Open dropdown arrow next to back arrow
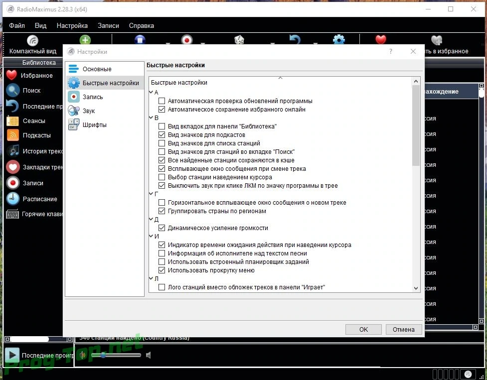Viewport: 487px width, 380px height. 316,43
